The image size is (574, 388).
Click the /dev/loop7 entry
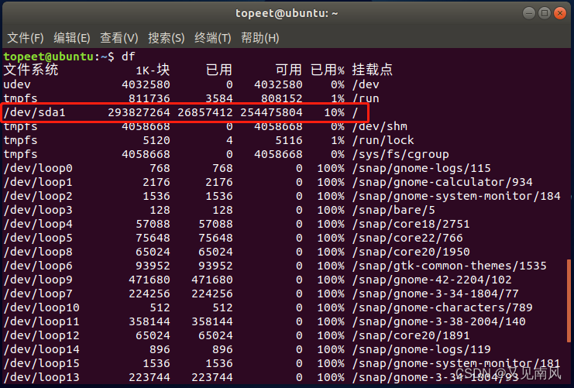click(38, 294)
